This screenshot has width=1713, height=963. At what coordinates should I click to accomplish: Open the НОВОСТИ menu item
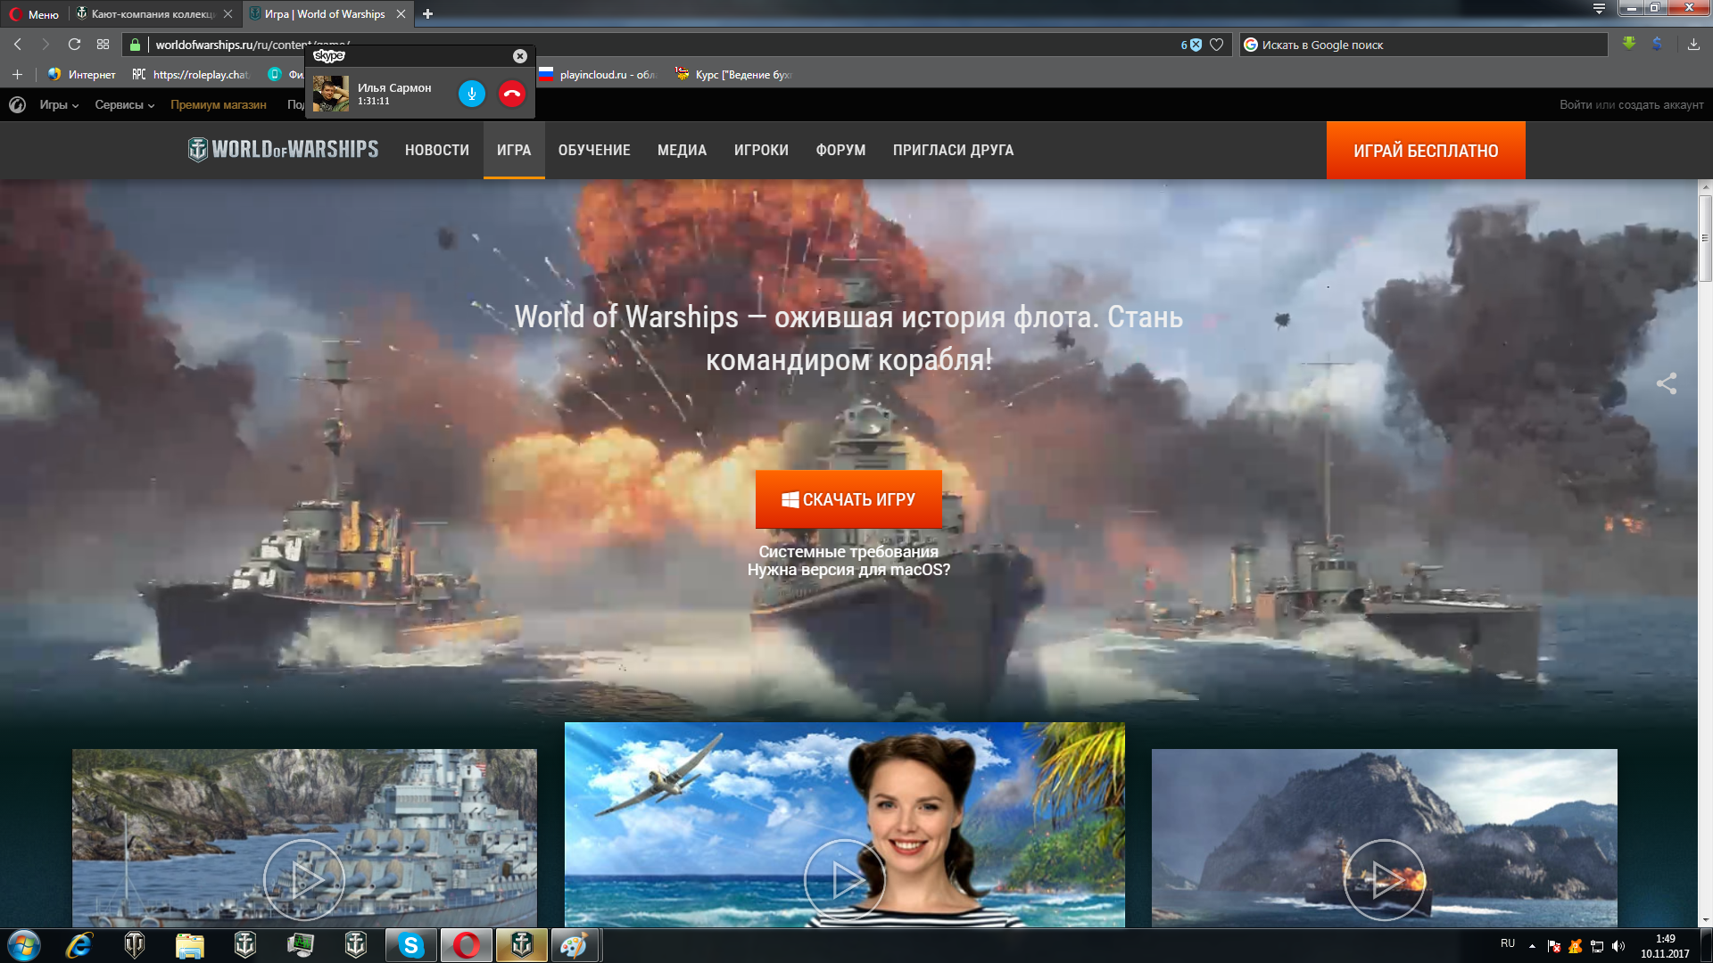(x=437, y=151)
